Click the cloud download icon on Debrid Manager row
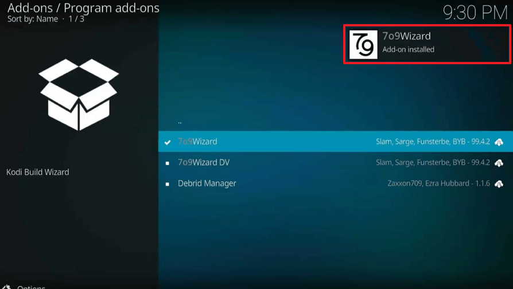This screenshot has width=513, height=289. [x=499, y=183]
